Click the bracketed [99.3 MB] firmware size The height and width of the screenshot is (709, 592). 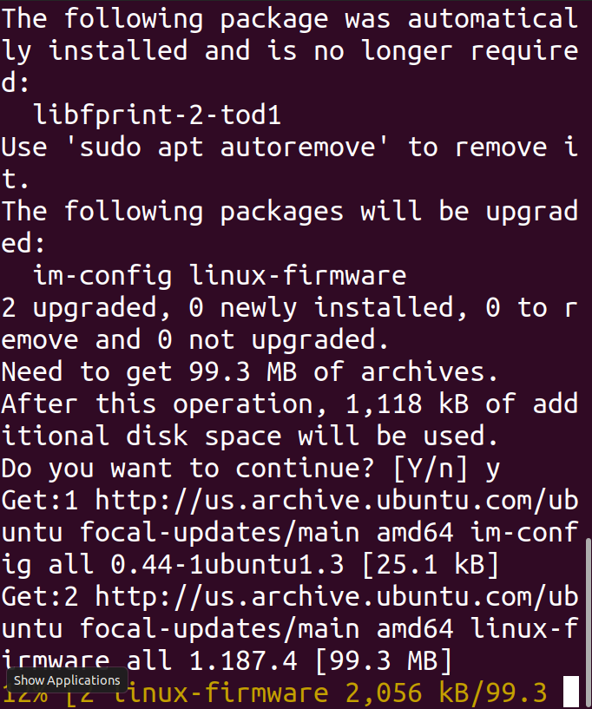click(383, 662)
